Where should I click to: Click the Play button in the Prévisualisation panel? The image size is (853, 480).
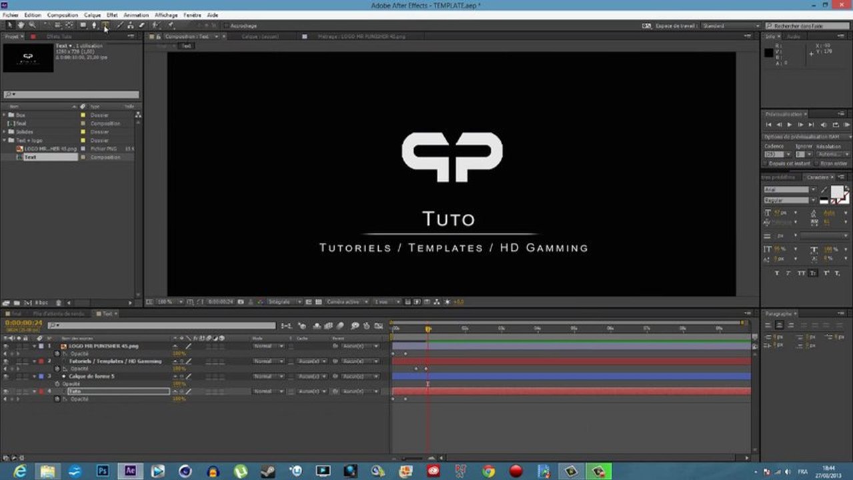pyautogui.click(x=790, y=125)
